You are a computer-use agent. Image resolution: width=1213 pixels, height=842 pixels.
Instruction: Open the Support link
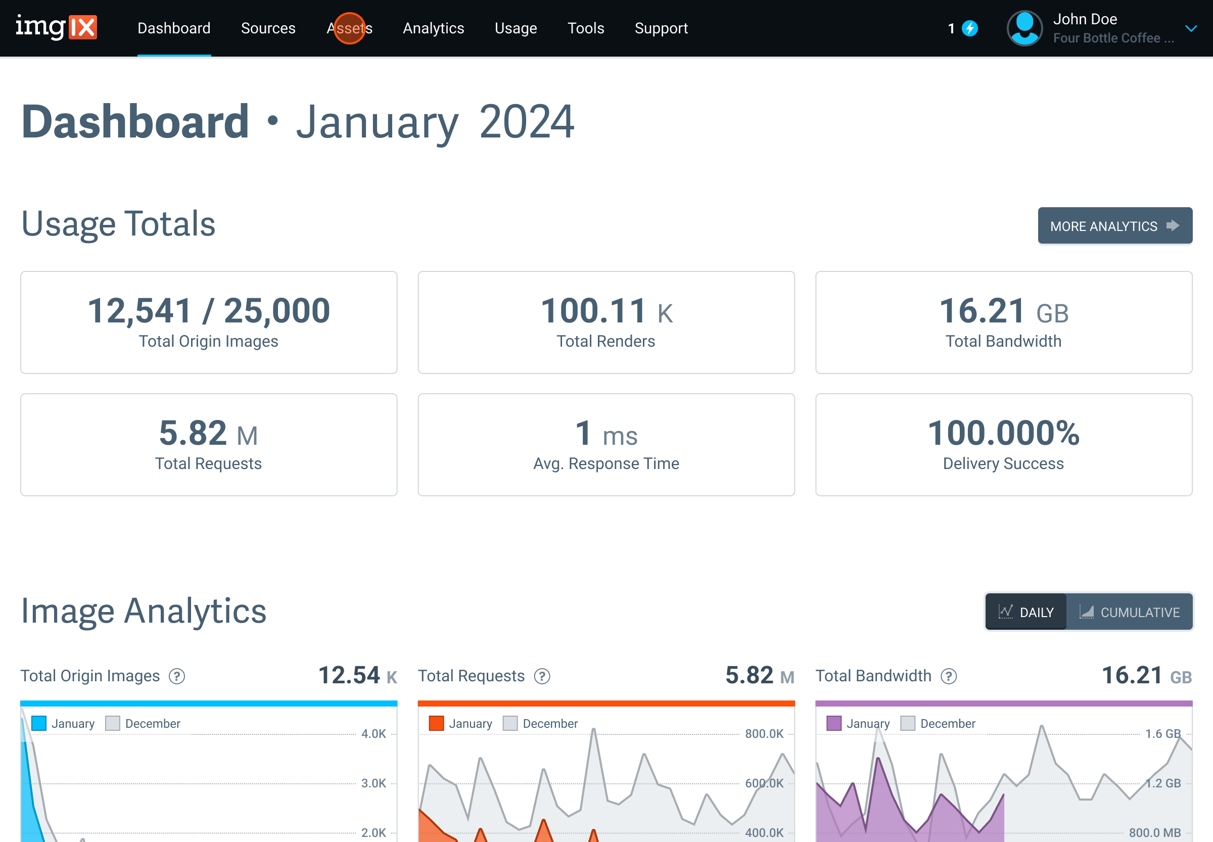click(x=661, y=28)
